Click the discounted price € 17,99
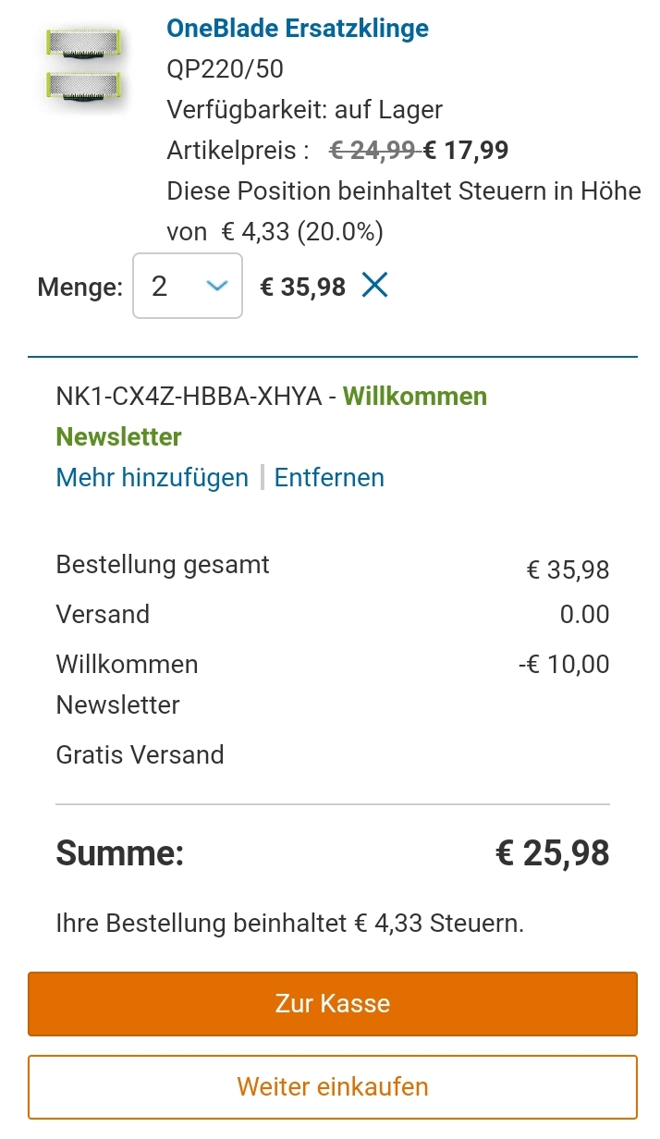Viewport: 660px width, 1139px height. click(466, 151)
